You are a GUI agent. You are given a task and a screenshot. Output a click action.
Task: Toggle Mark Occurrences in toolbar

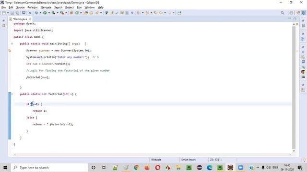coord(112,13)
